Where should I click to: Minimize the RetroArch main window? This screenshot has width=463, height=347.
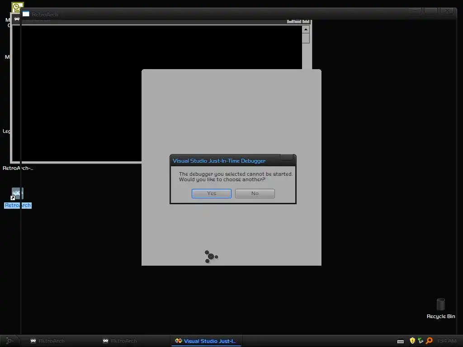coord(415,11)
